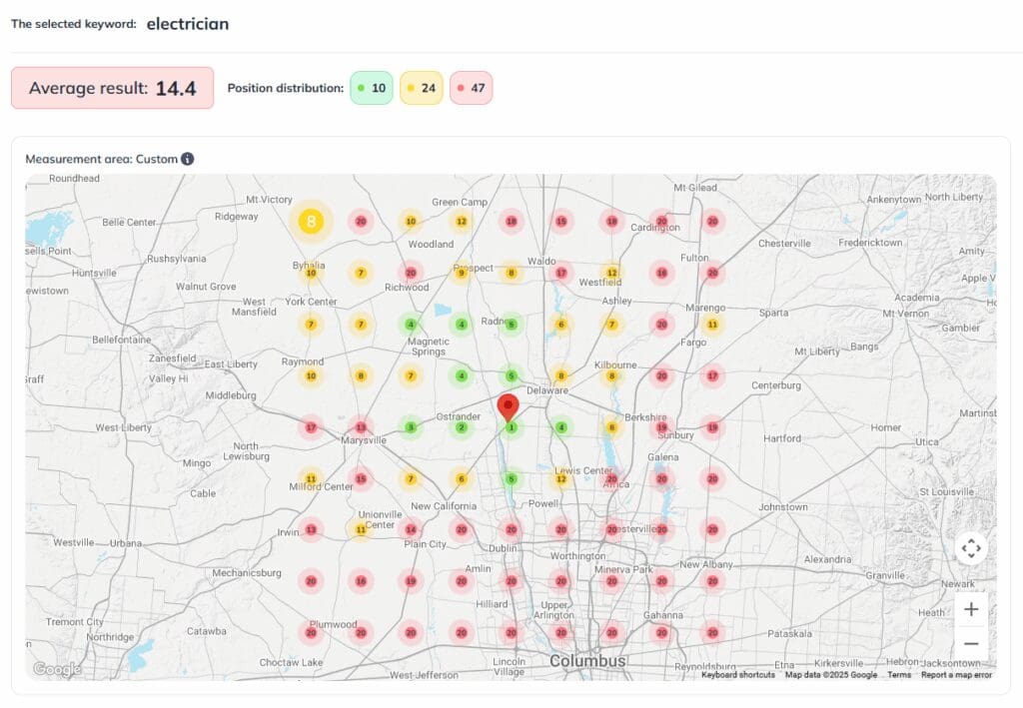Select the red position distribution badge 47

(471, 88)
